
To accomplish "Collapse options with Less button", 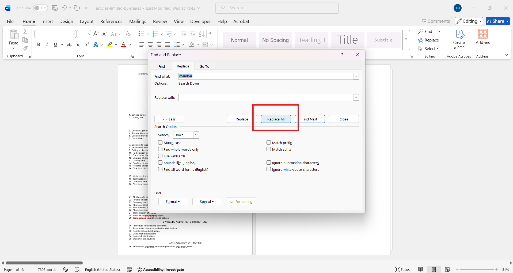I will pos(169,119).
